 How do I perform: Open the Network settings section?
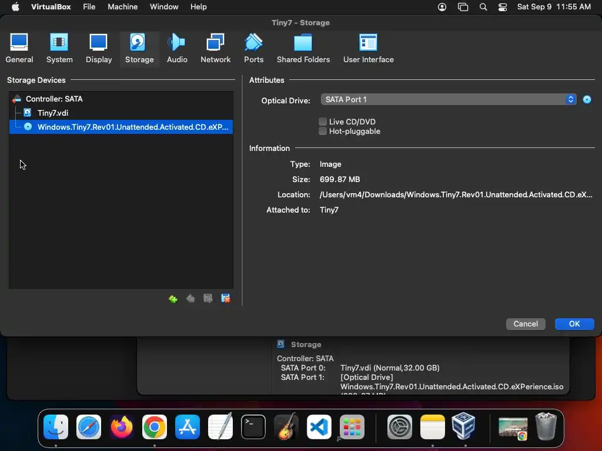click(x=215, y=49)
